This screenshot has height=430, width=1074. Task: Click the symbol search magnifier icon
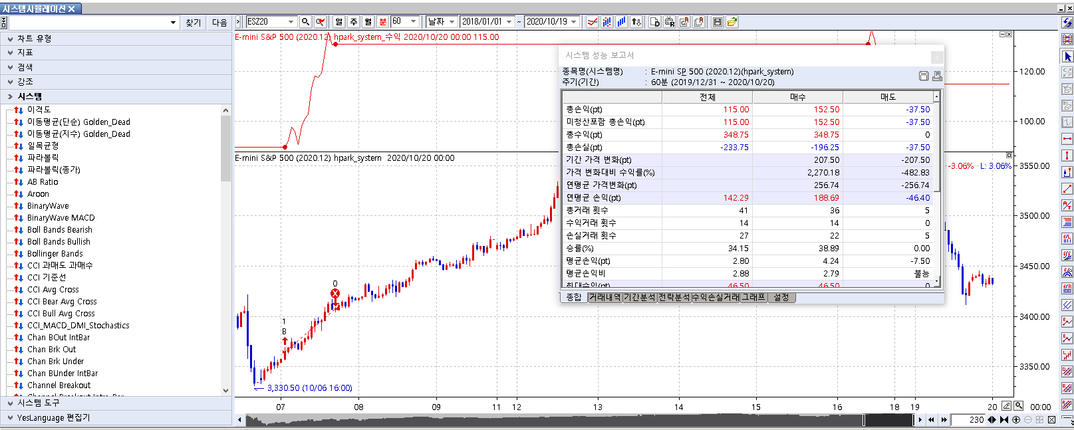click(305, 22)
